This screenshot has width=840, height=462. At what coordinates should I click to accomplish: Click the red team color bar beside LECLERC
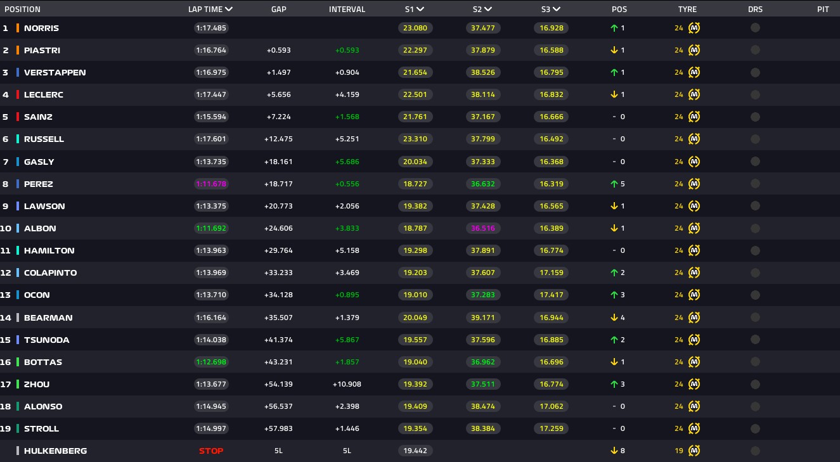[x=18, y=94]
